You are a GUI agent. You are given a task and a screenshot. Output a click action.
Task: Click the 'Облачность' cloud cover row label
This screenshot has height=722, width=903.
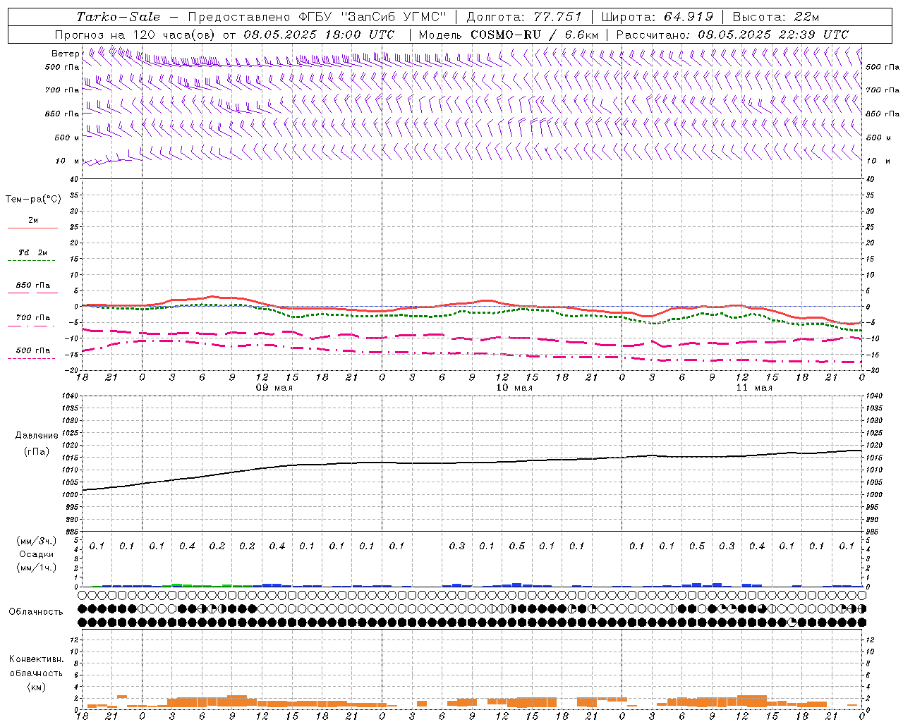pos(36,612)
